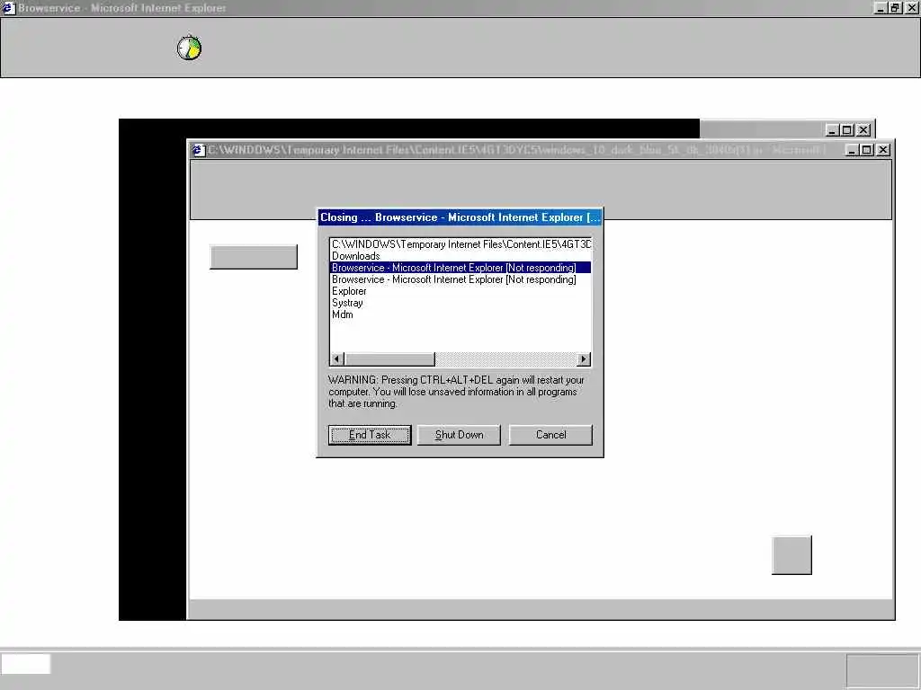Screen dimensions: 921x690
Task: Select the Explorer task in list
Action: point(460,291)
